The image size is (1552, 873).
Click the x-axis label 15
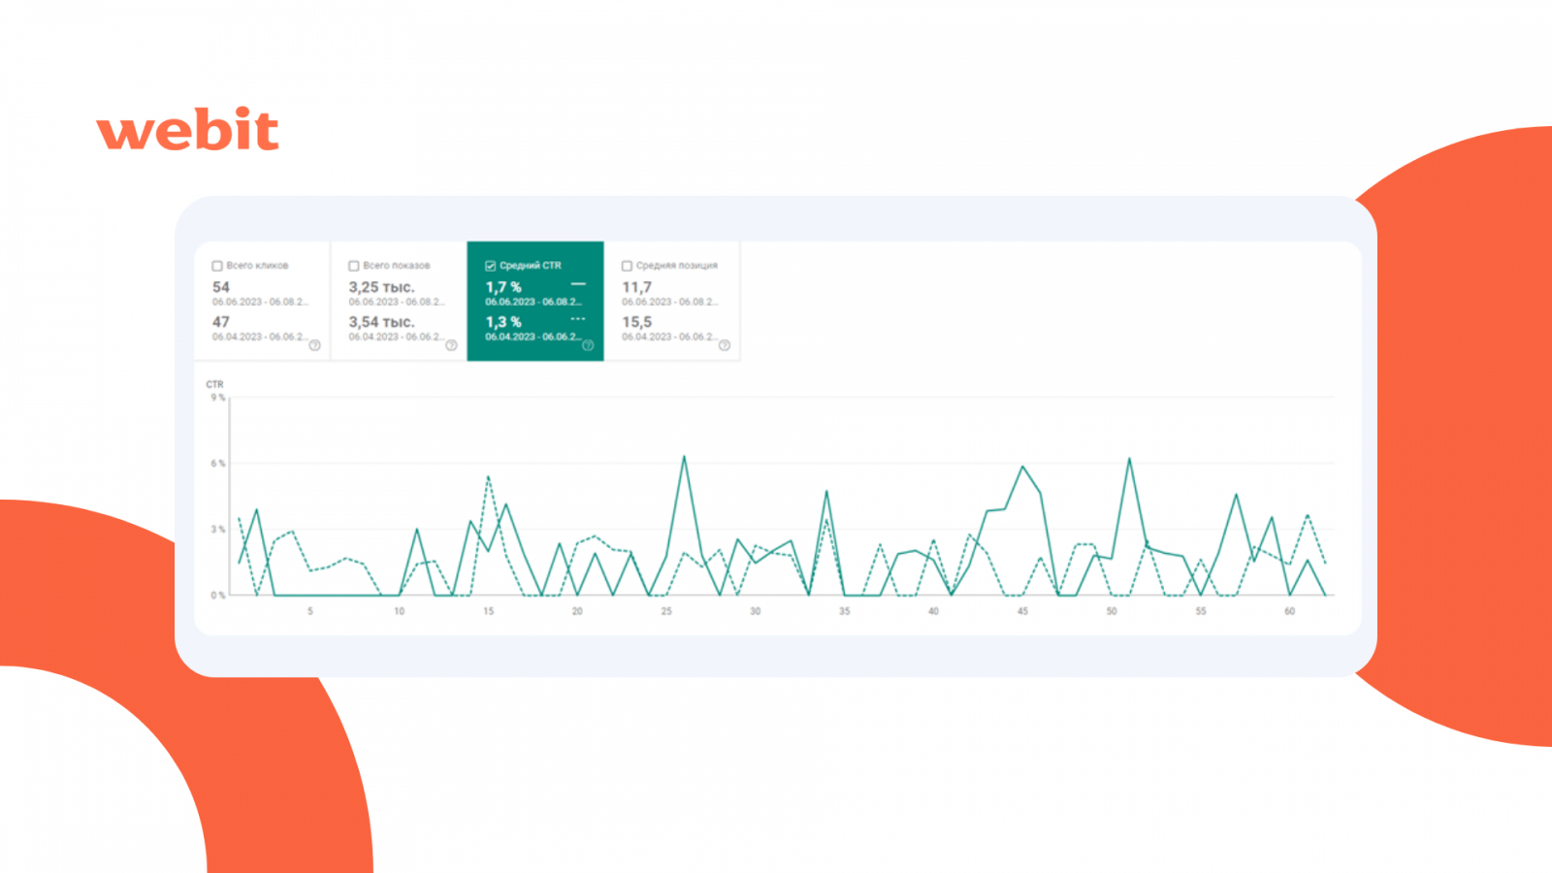click(x=488, y=611)
